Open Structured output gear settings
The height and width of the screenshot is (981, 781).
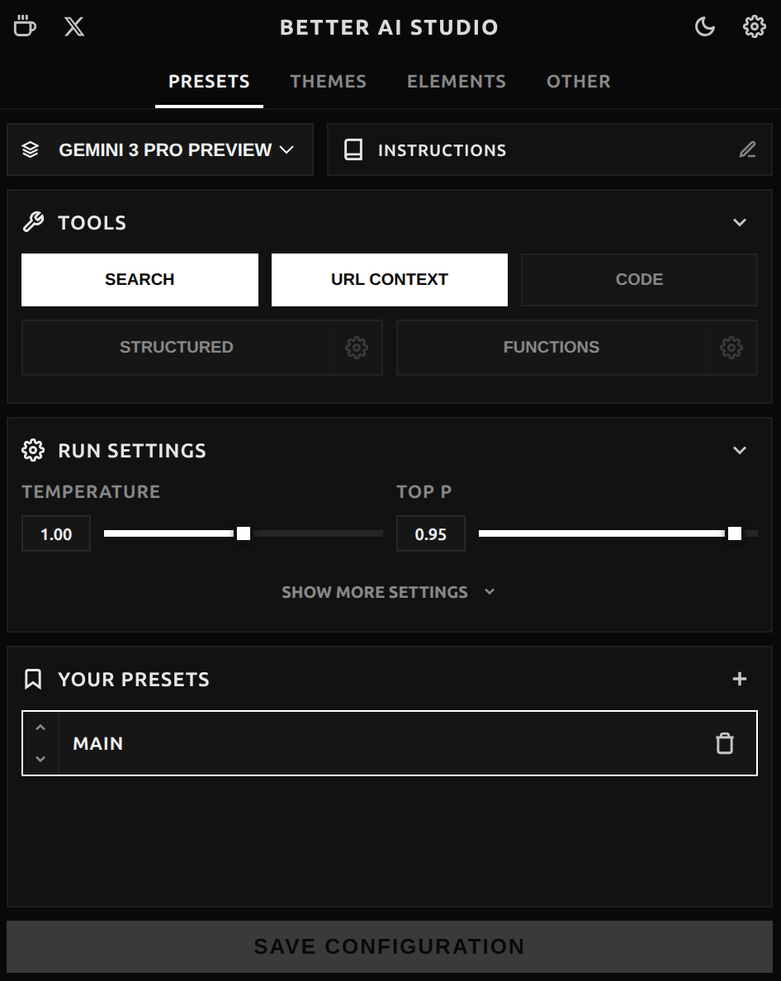tap(357, 348)
